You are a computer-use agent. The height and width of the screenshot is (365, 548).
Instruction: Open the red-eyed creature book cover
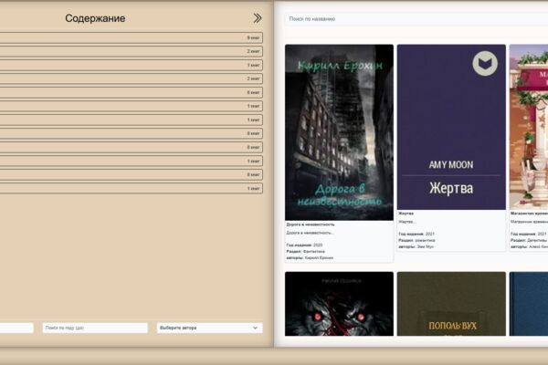pyautogui.click(x=339, y=304)
